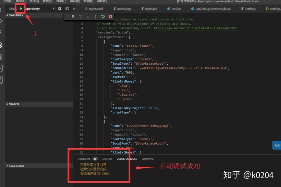Open the debug console icon in debug header
This screenshot has height=187, width=281.
(67, 9)
